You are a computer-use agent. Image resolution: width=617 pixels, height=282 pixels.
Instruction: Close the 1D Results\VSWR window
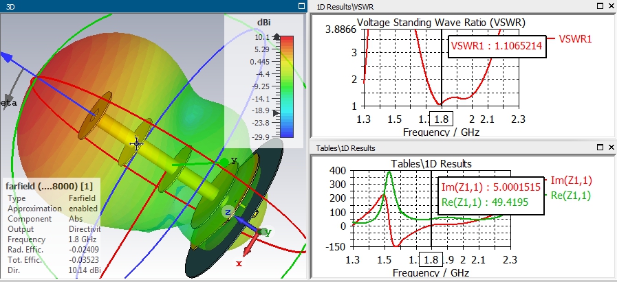click(x=611, y=6)
